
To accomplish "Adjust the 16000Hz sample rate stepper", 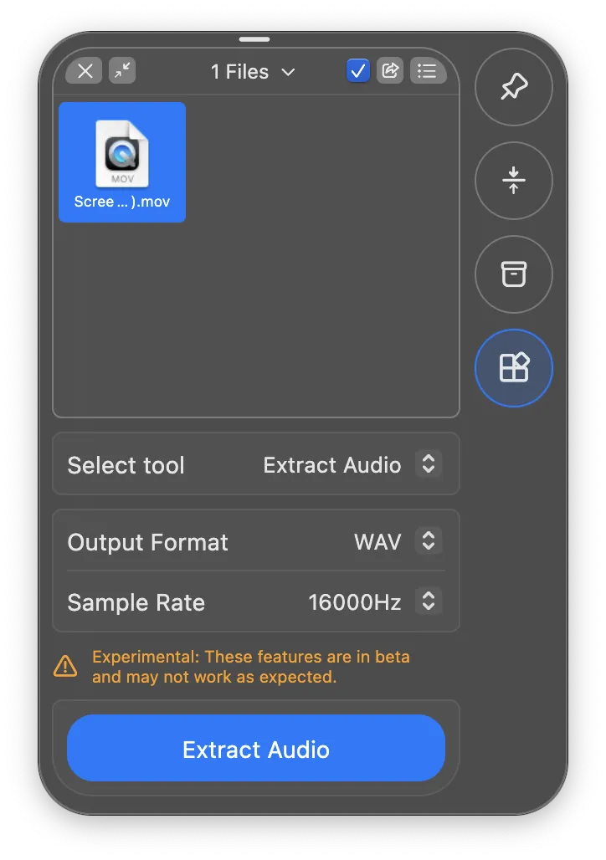I will tap(428, 601).
